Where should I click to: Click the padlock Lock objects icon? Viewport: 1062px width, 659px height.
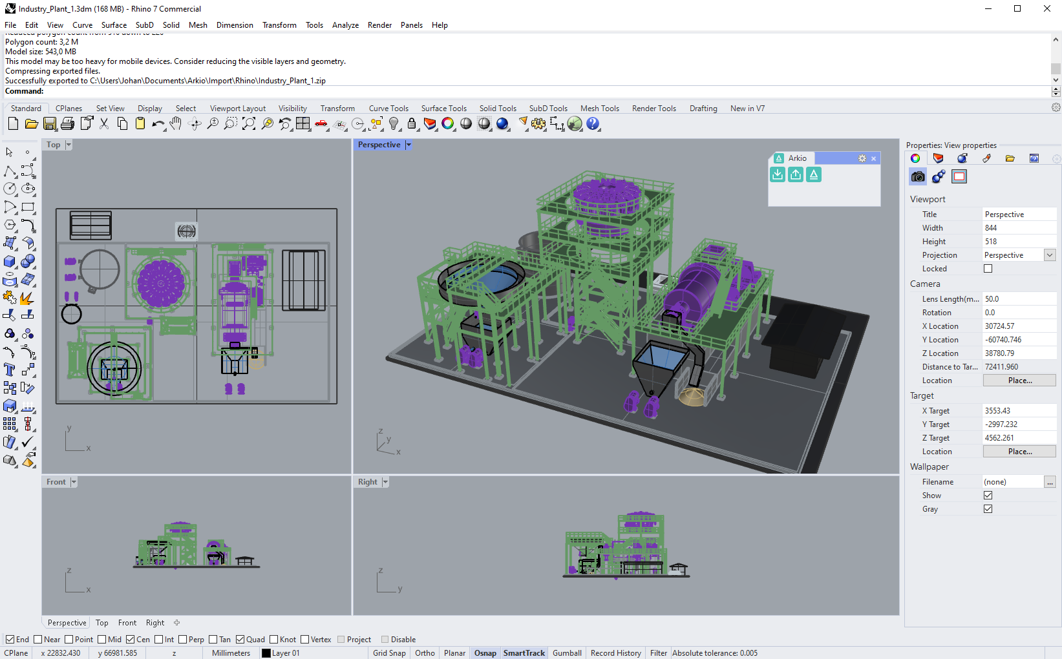tap(412, 123)
